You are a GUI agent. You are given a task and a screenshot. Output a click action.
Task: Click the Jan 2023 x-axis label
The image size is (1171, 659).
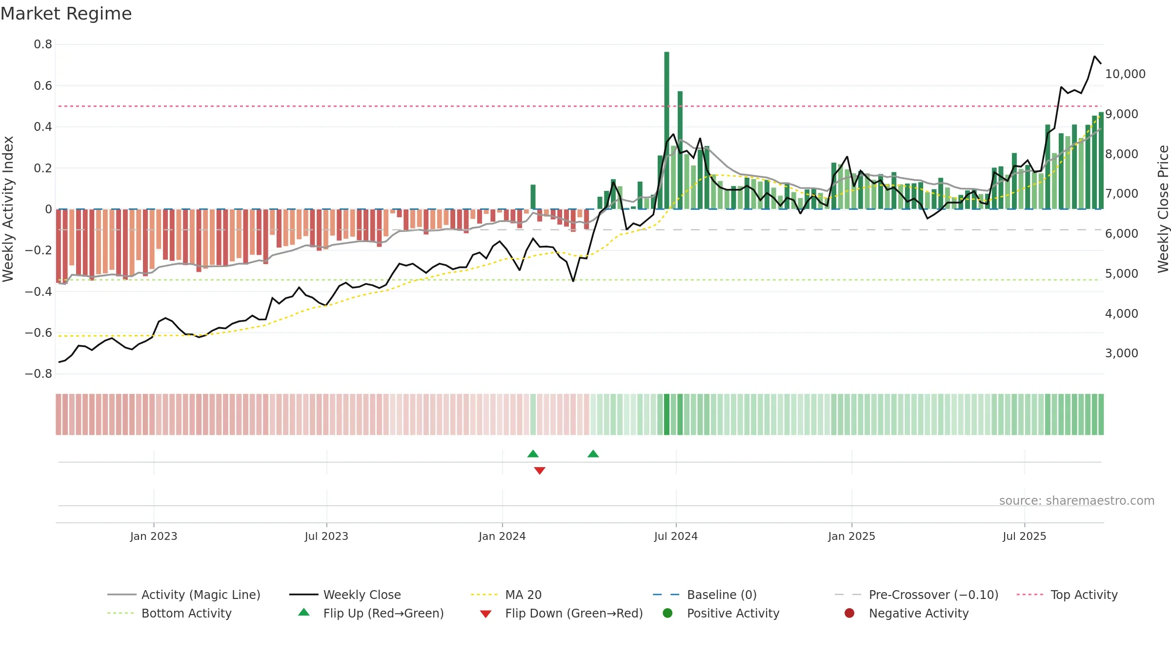pyautogui.click(x=154, y=536)
